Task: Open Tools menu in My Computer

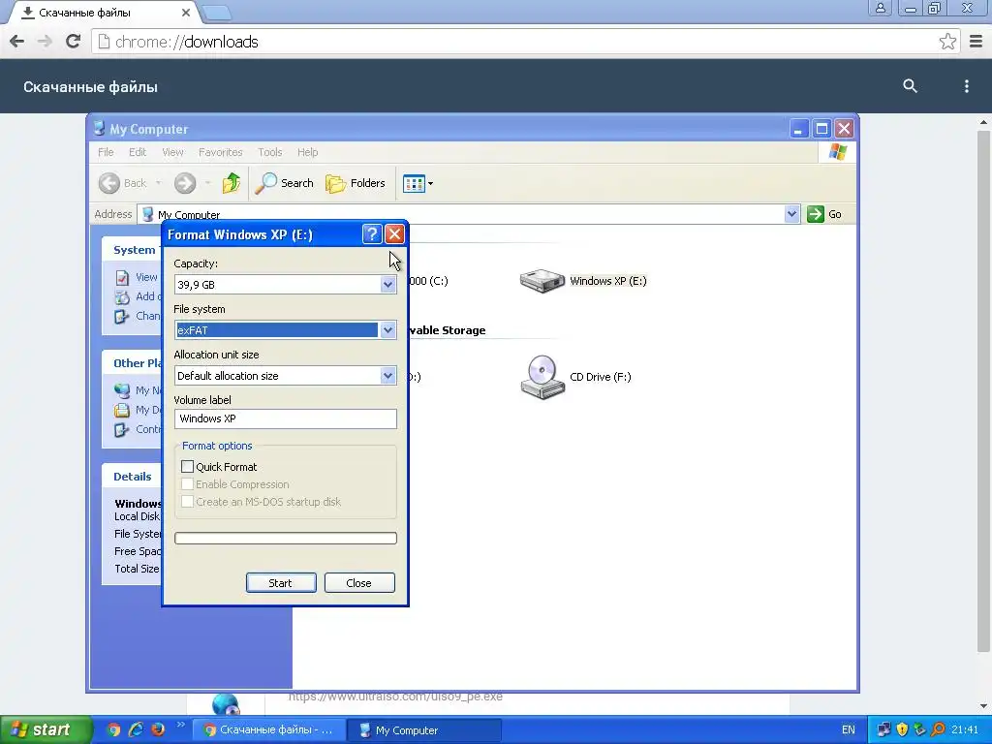Action: pos(269,152)
